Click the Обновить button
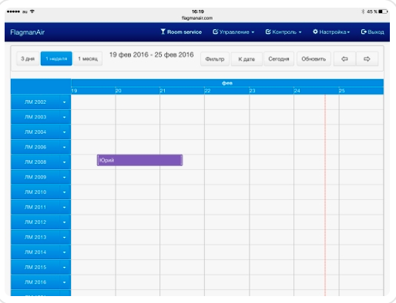 (x=314, y=59)
